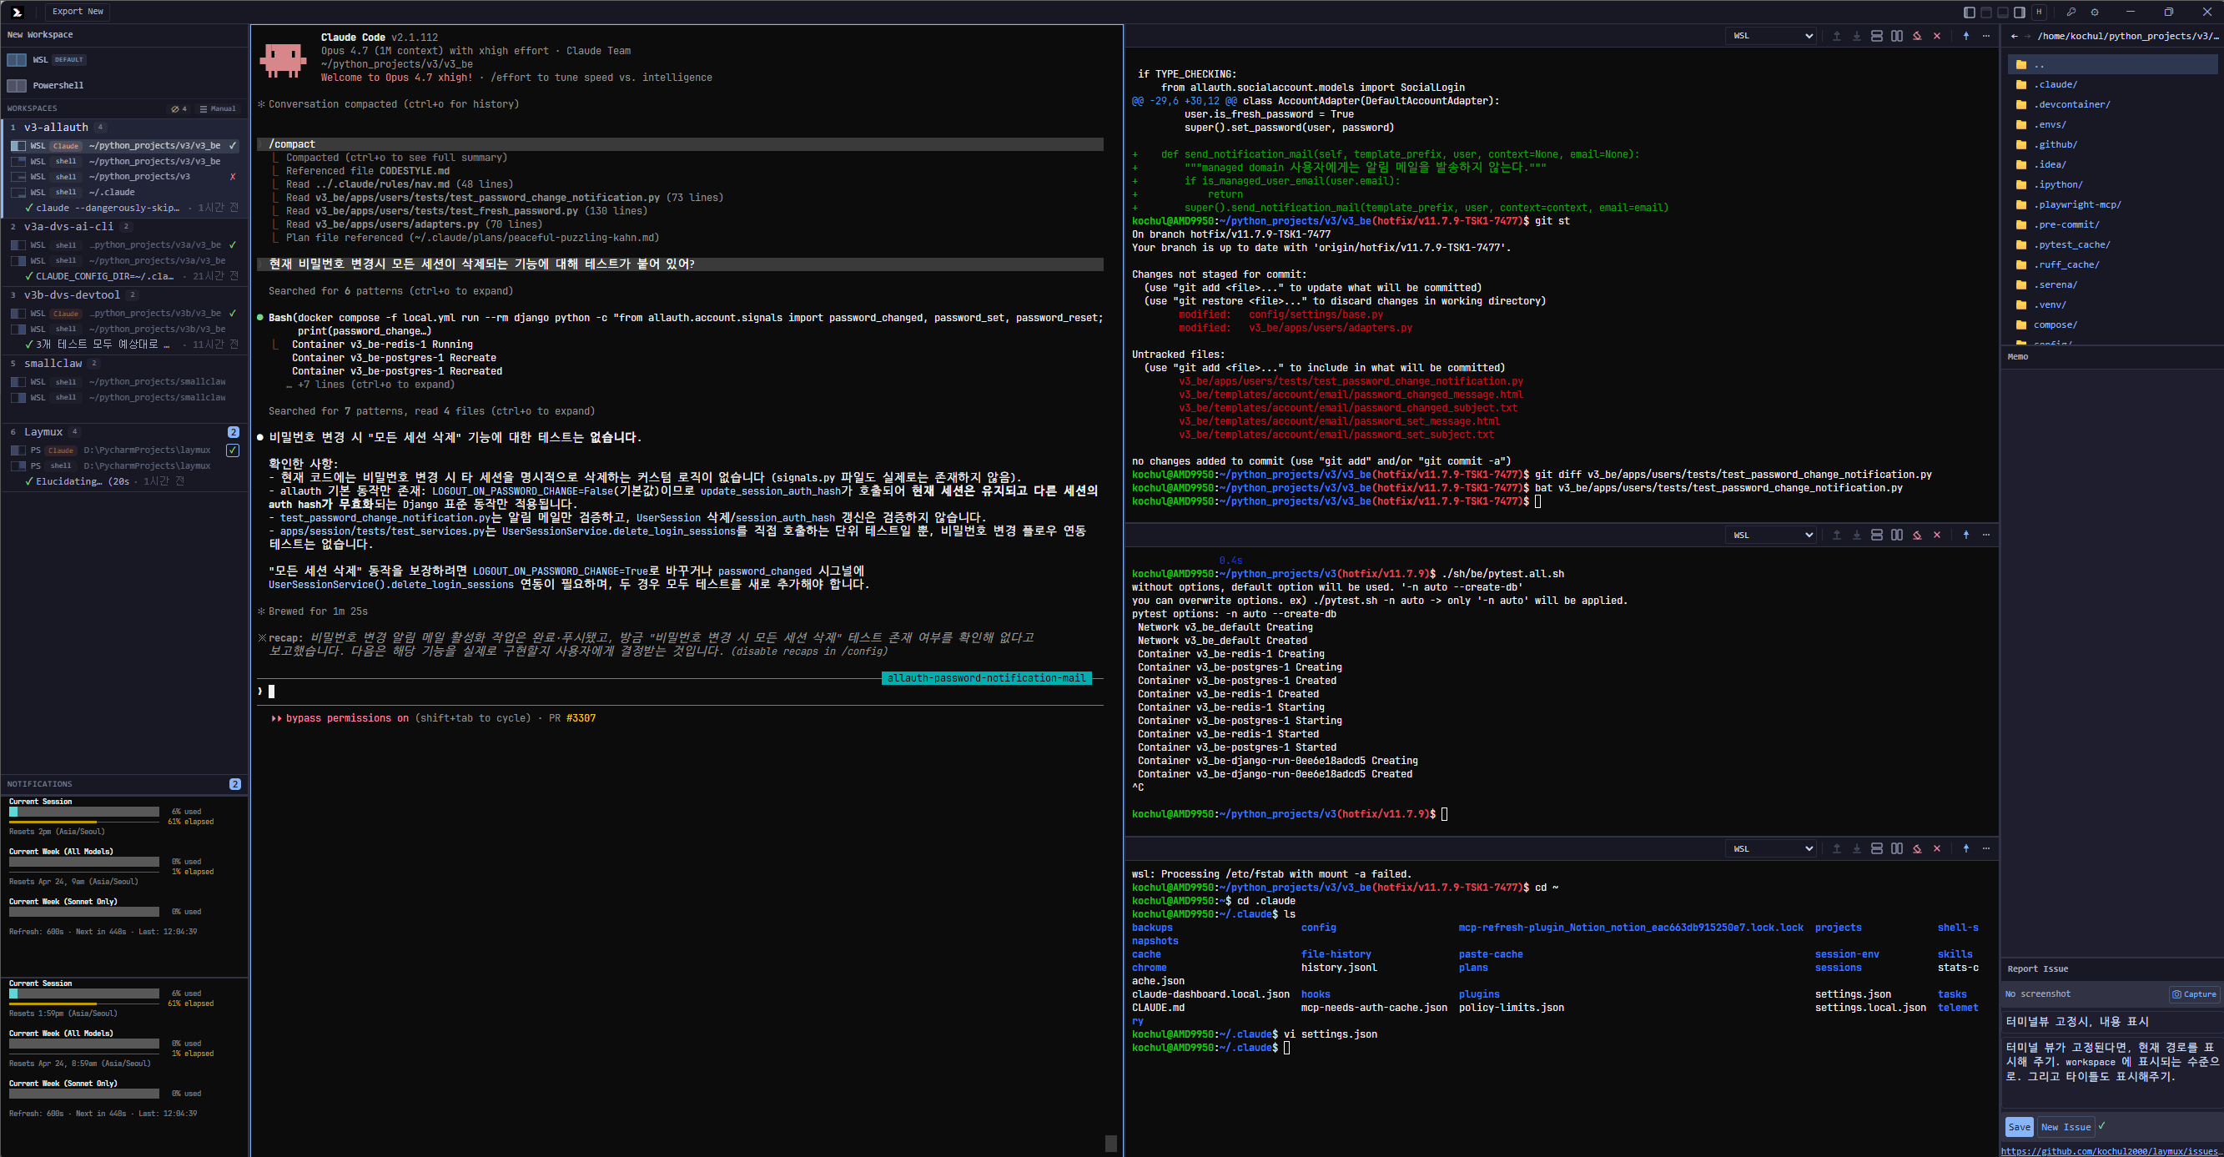Open settings via the gear icon
Viewport: 2224px width, 1157px height.
(2096, 12)
